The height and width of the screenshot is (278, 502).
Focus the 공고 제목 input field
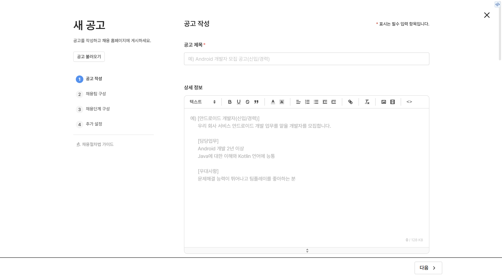coord(306,59)
